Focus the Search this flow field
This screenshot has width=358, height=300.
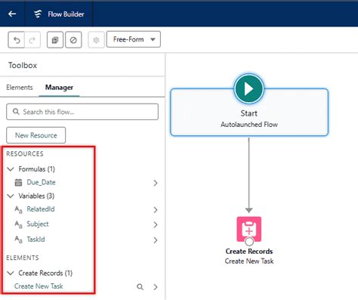click(x=82, y=112)
